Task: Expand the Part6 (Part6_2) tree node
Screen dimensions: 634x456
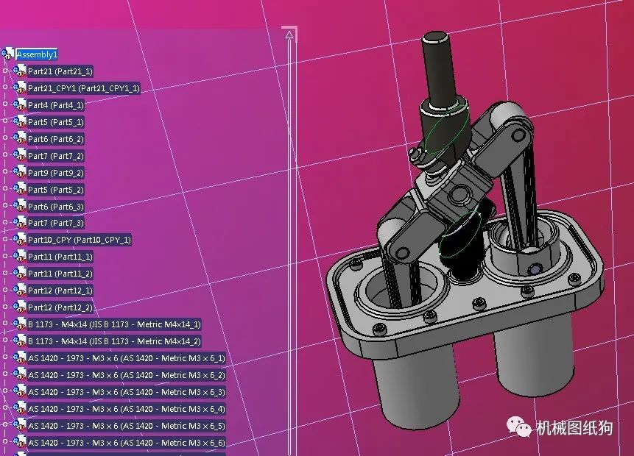Action: pyautogui.click(x=5, y=138)
